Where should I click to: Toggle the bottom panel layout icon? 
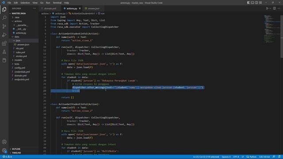coord(252,3)
